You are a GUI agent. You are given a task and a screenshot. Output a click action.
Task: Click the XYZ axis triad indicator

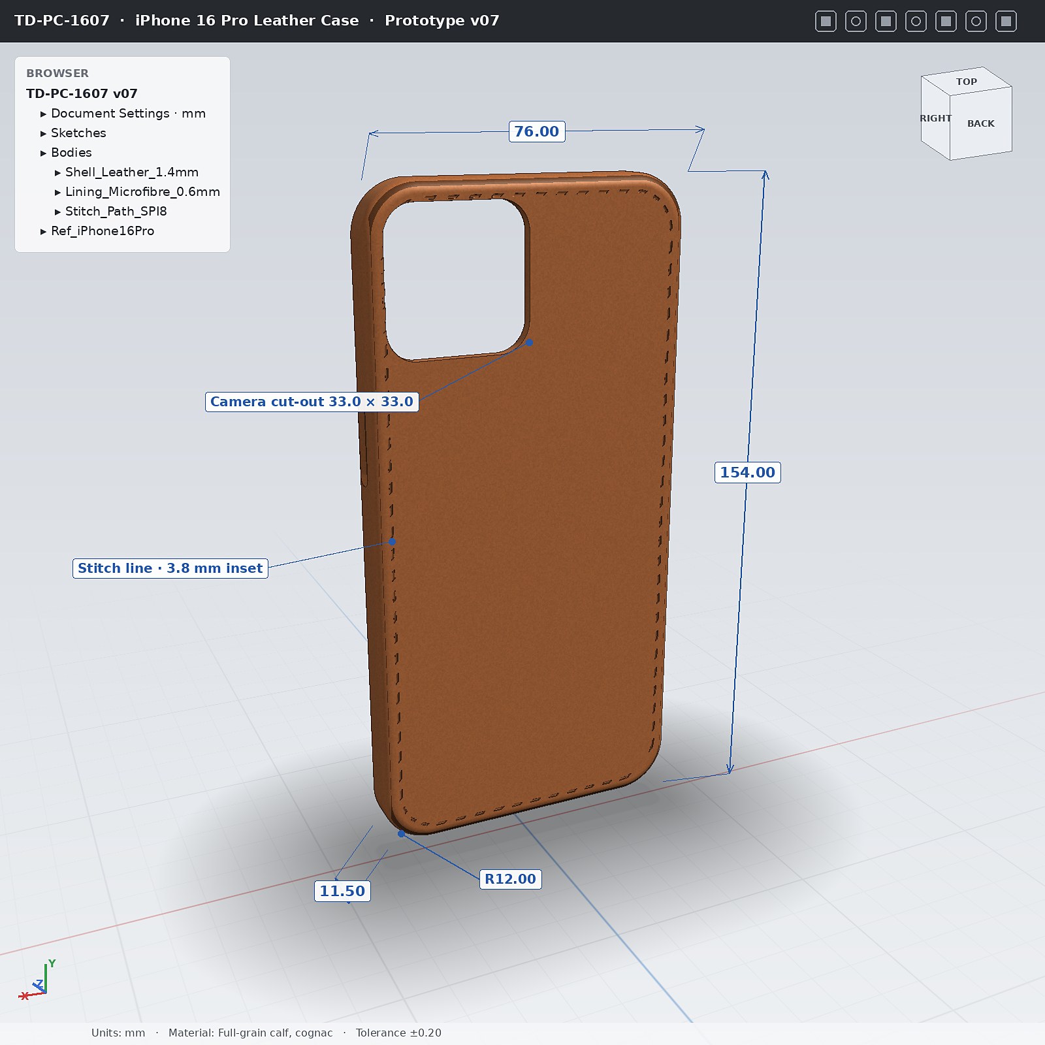tap(36, 981)
